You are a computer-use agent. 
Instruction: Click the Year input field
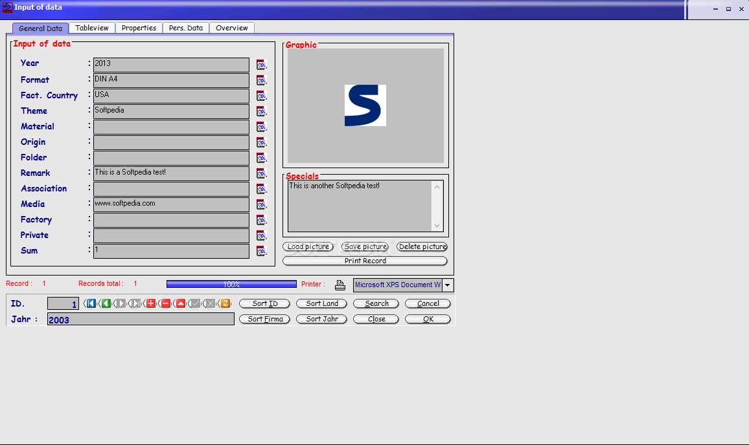(x=171, y=65)
